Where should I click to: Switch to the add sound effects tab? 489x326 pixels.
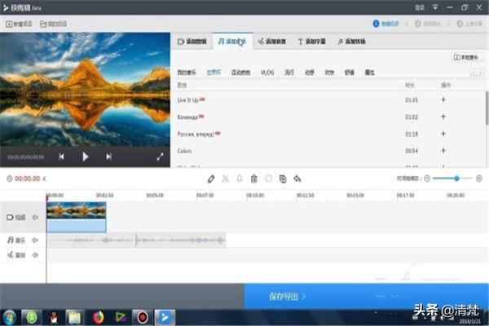[x=272, y=42]
